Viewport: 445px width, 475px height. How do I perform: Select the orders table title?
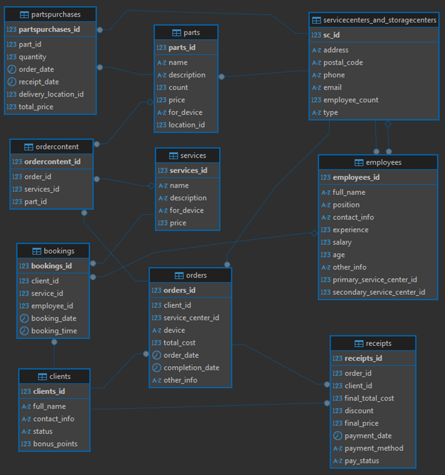point(196,275)
